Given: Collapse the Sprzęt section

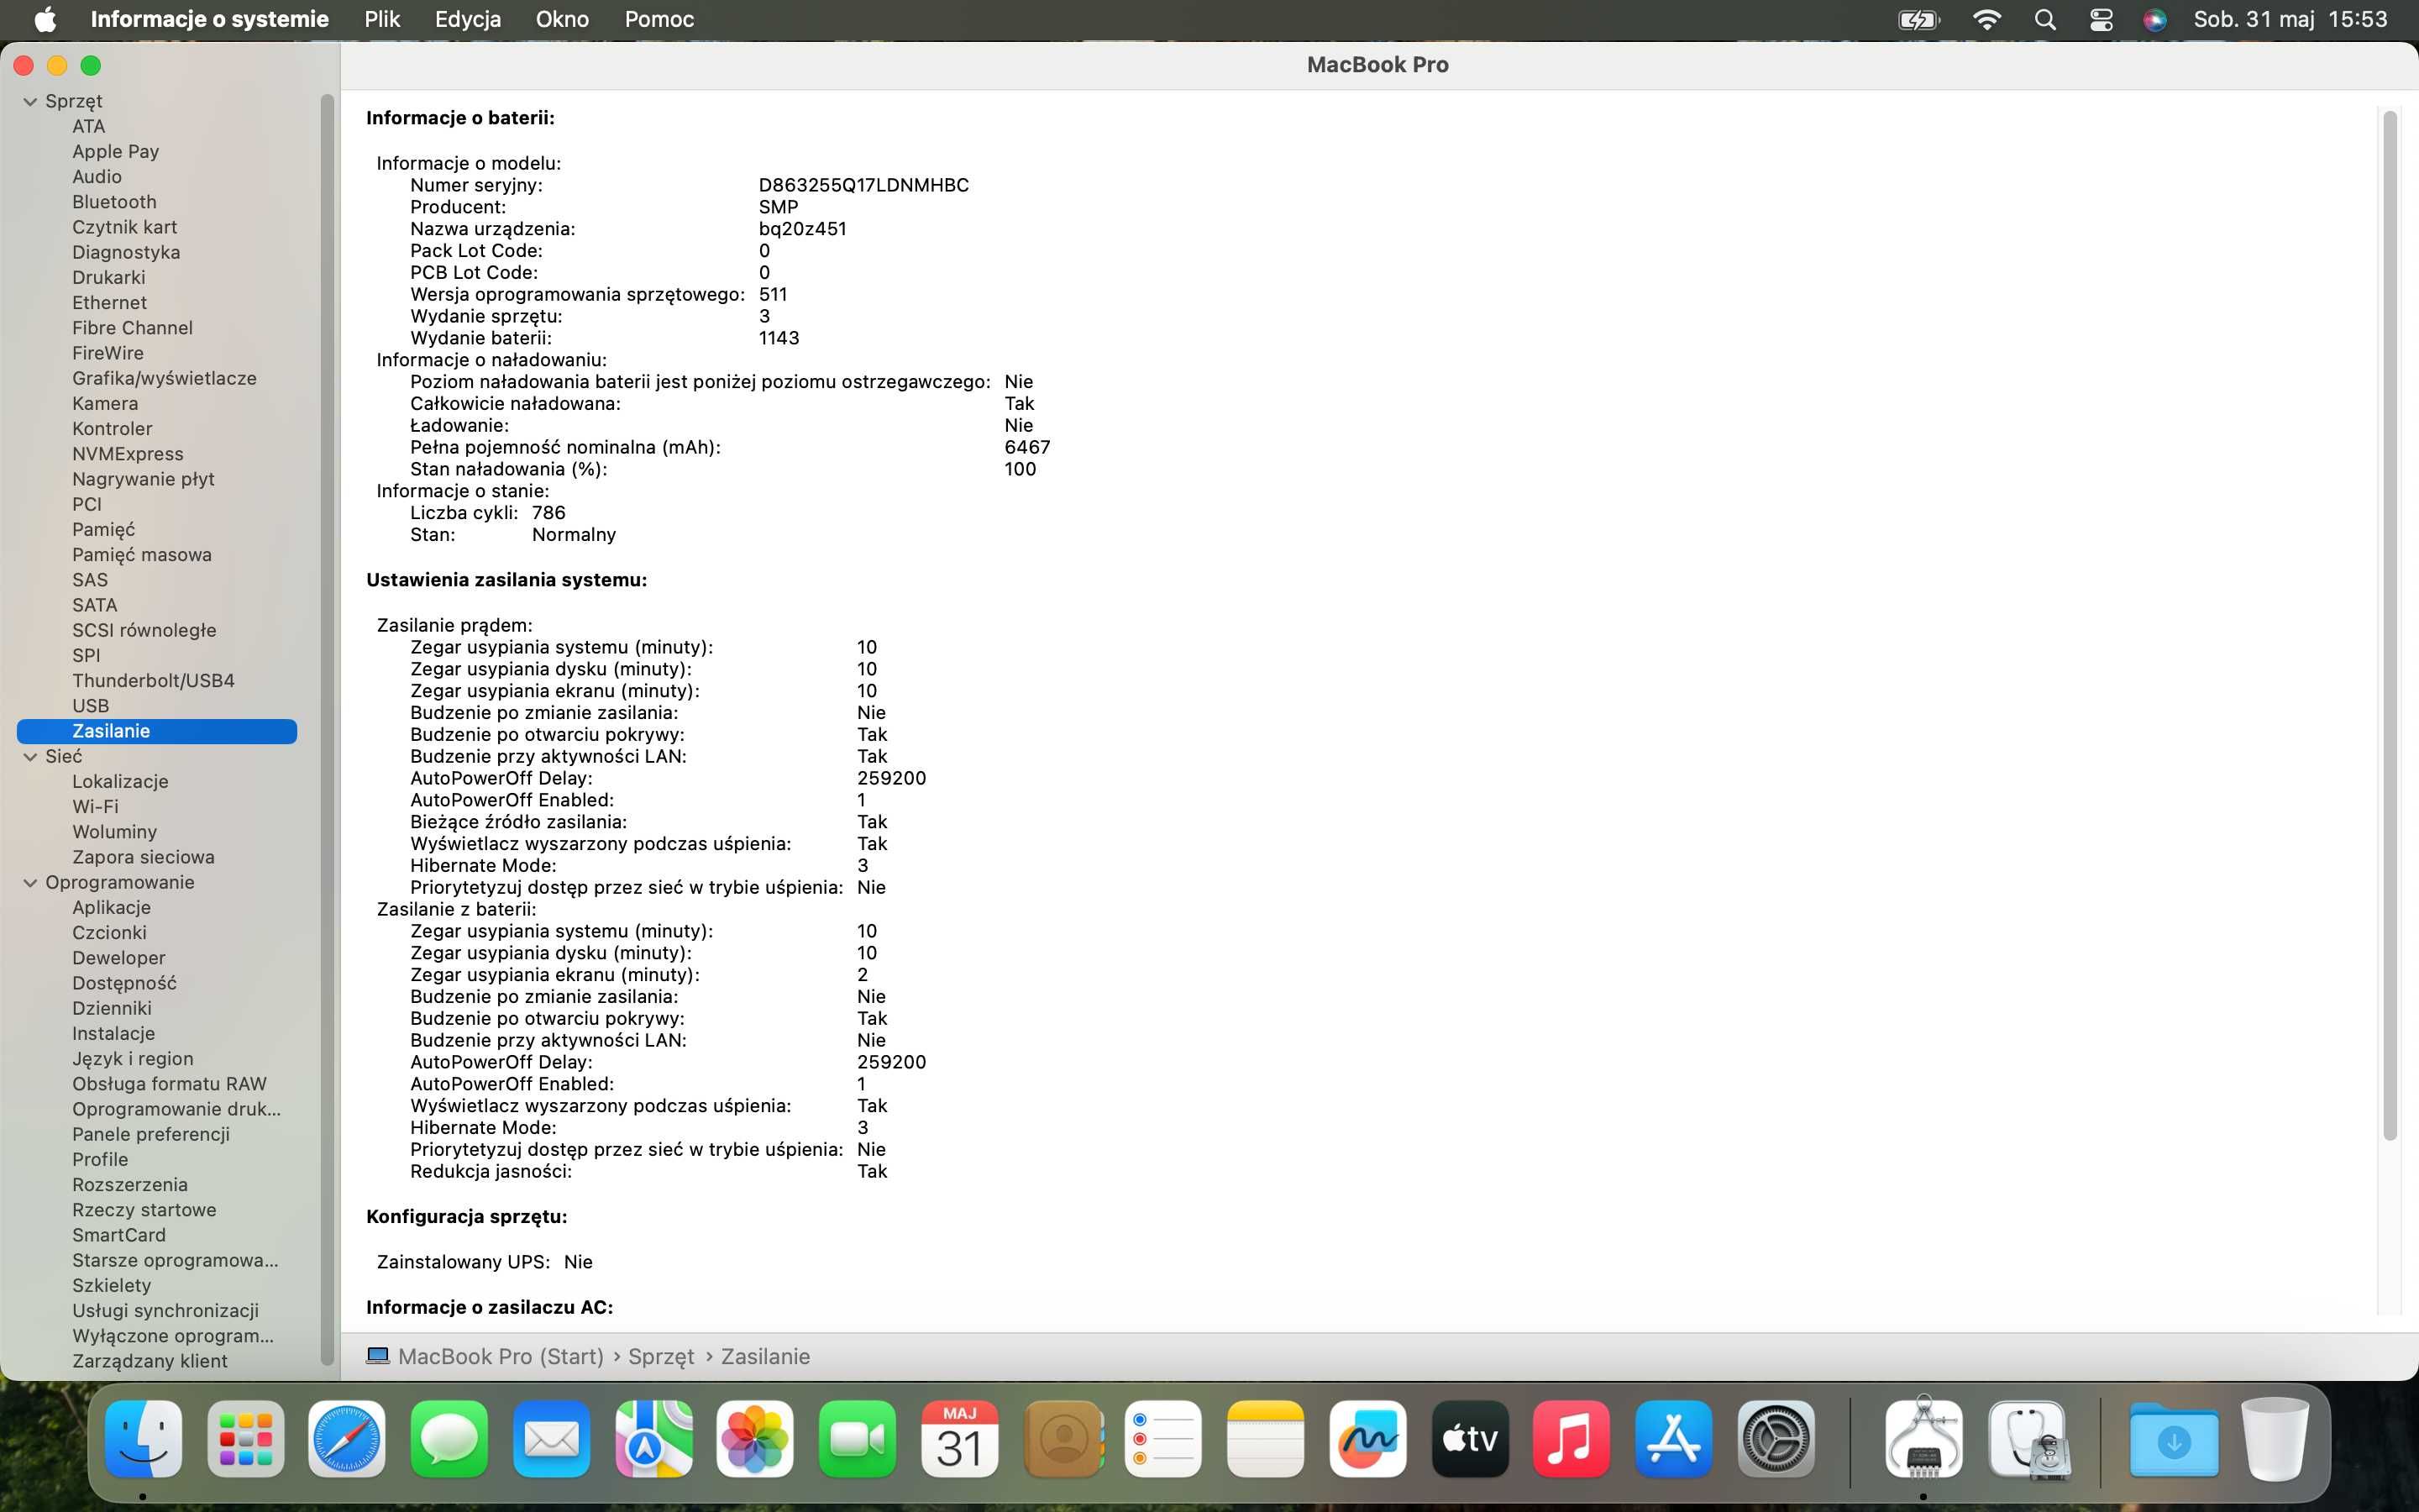Looking at the screenshot, I should click(30, 102).
